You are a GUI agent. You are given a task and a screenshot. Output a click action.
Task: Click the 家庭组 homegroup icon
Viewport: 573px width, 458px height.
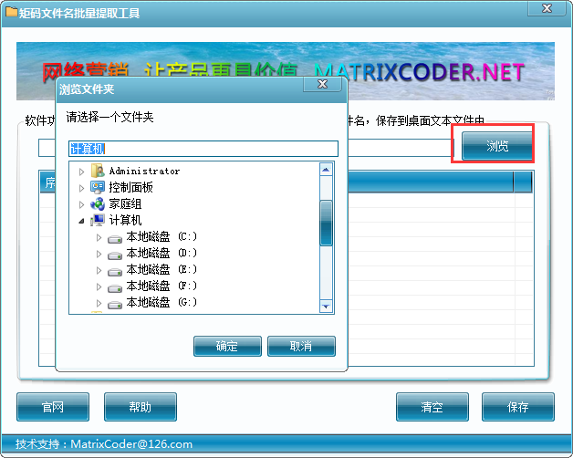click(x=98, y=204)
